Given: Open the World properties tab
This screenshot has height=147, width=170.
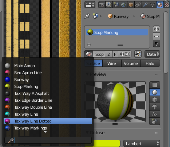Looking at the screenshot, I should point(123,5).
